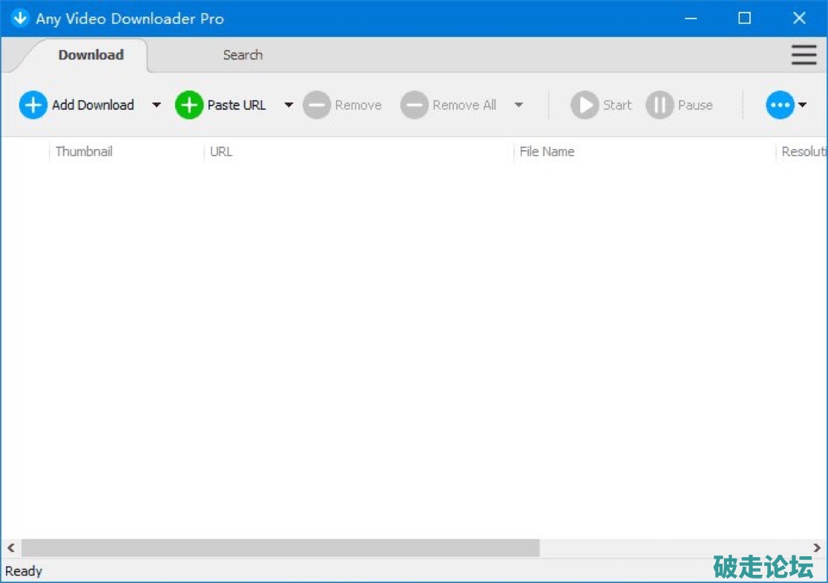Expand the Add Download dropdown arrow
Viewport: 828px width, 583px height.
[x=156, y=105]
